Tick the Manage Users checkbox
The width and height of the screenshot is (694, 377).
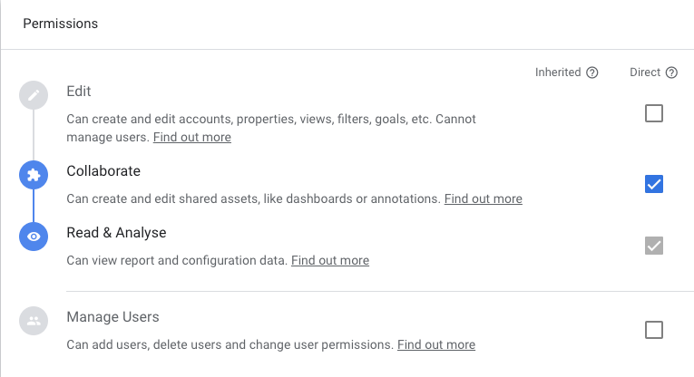653,330
